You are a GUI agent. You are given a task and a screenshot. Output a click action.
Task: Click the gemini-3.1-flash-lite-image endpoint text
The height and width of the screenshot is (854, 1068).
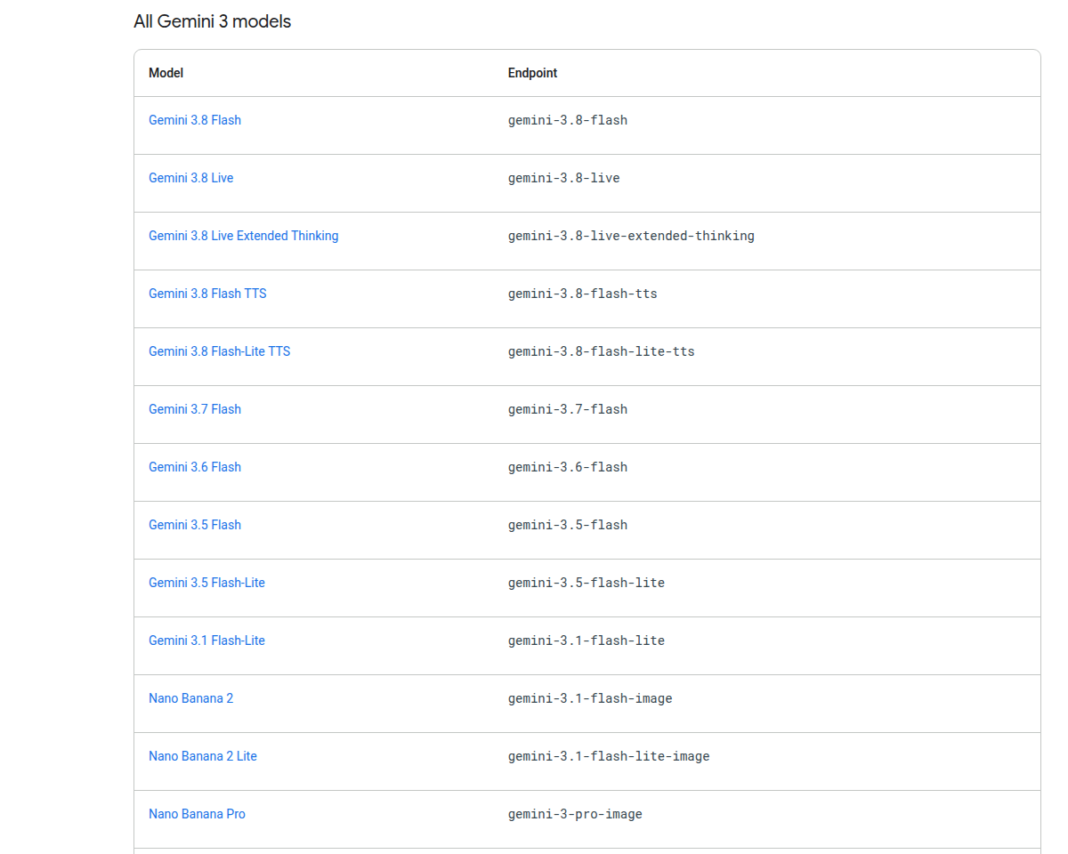(609, 756)
